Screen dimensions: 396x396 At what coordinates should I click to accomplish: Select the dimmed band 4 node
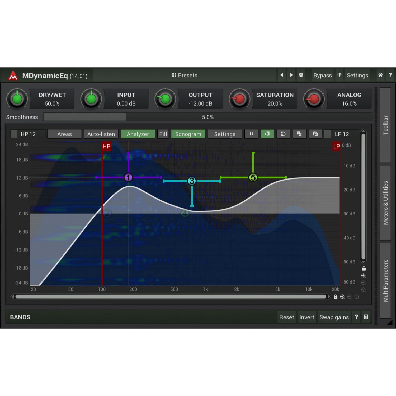pos(185,213)
